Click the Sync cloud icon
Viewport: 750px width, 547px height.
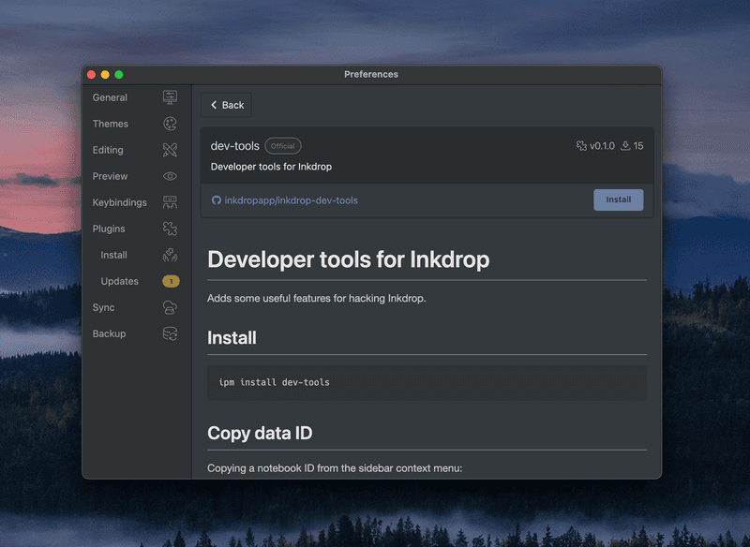pyautogui.click(x=170, y=306)
